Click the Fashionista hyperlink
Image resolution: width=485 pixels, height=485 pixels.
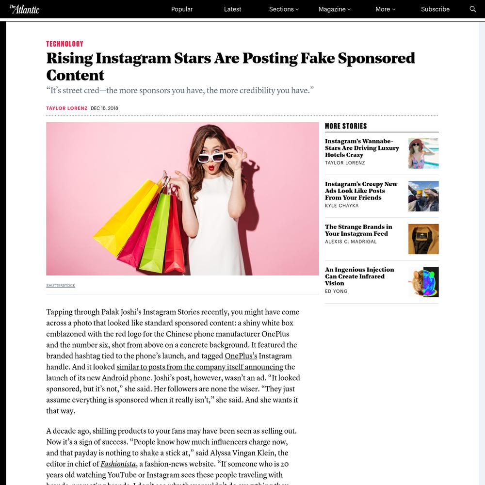[x=118, y=464]
